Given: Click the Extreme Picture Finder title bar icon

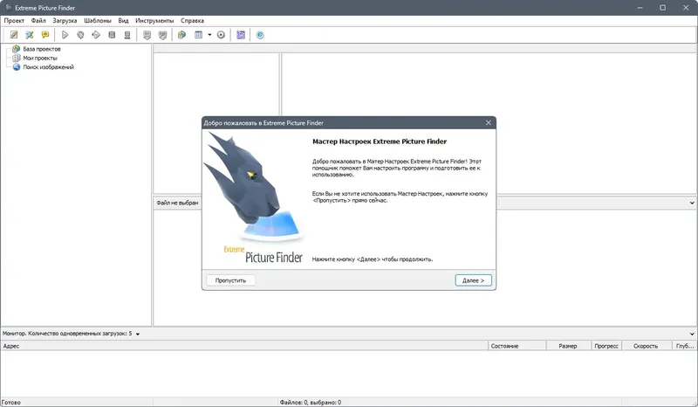Looking at the screenshot, I should pos(8,8).
